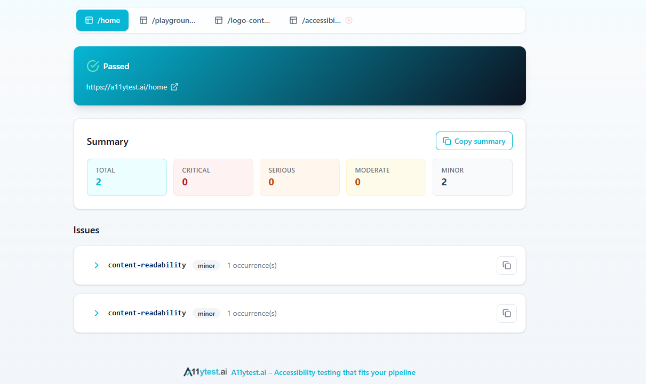Screen dimensions: 646x384
Task: Open the https://a11ytest.ai/home link
Action: tap(127, 87)
